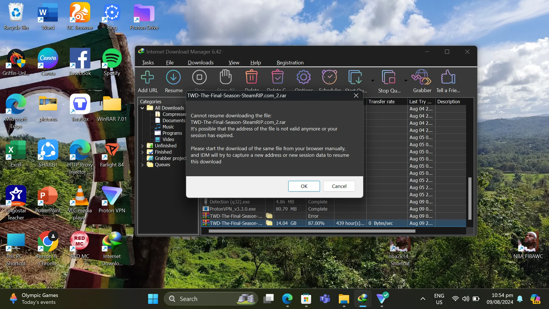
Task: Open the Options gear icon
Action: [x=304, y=77]
